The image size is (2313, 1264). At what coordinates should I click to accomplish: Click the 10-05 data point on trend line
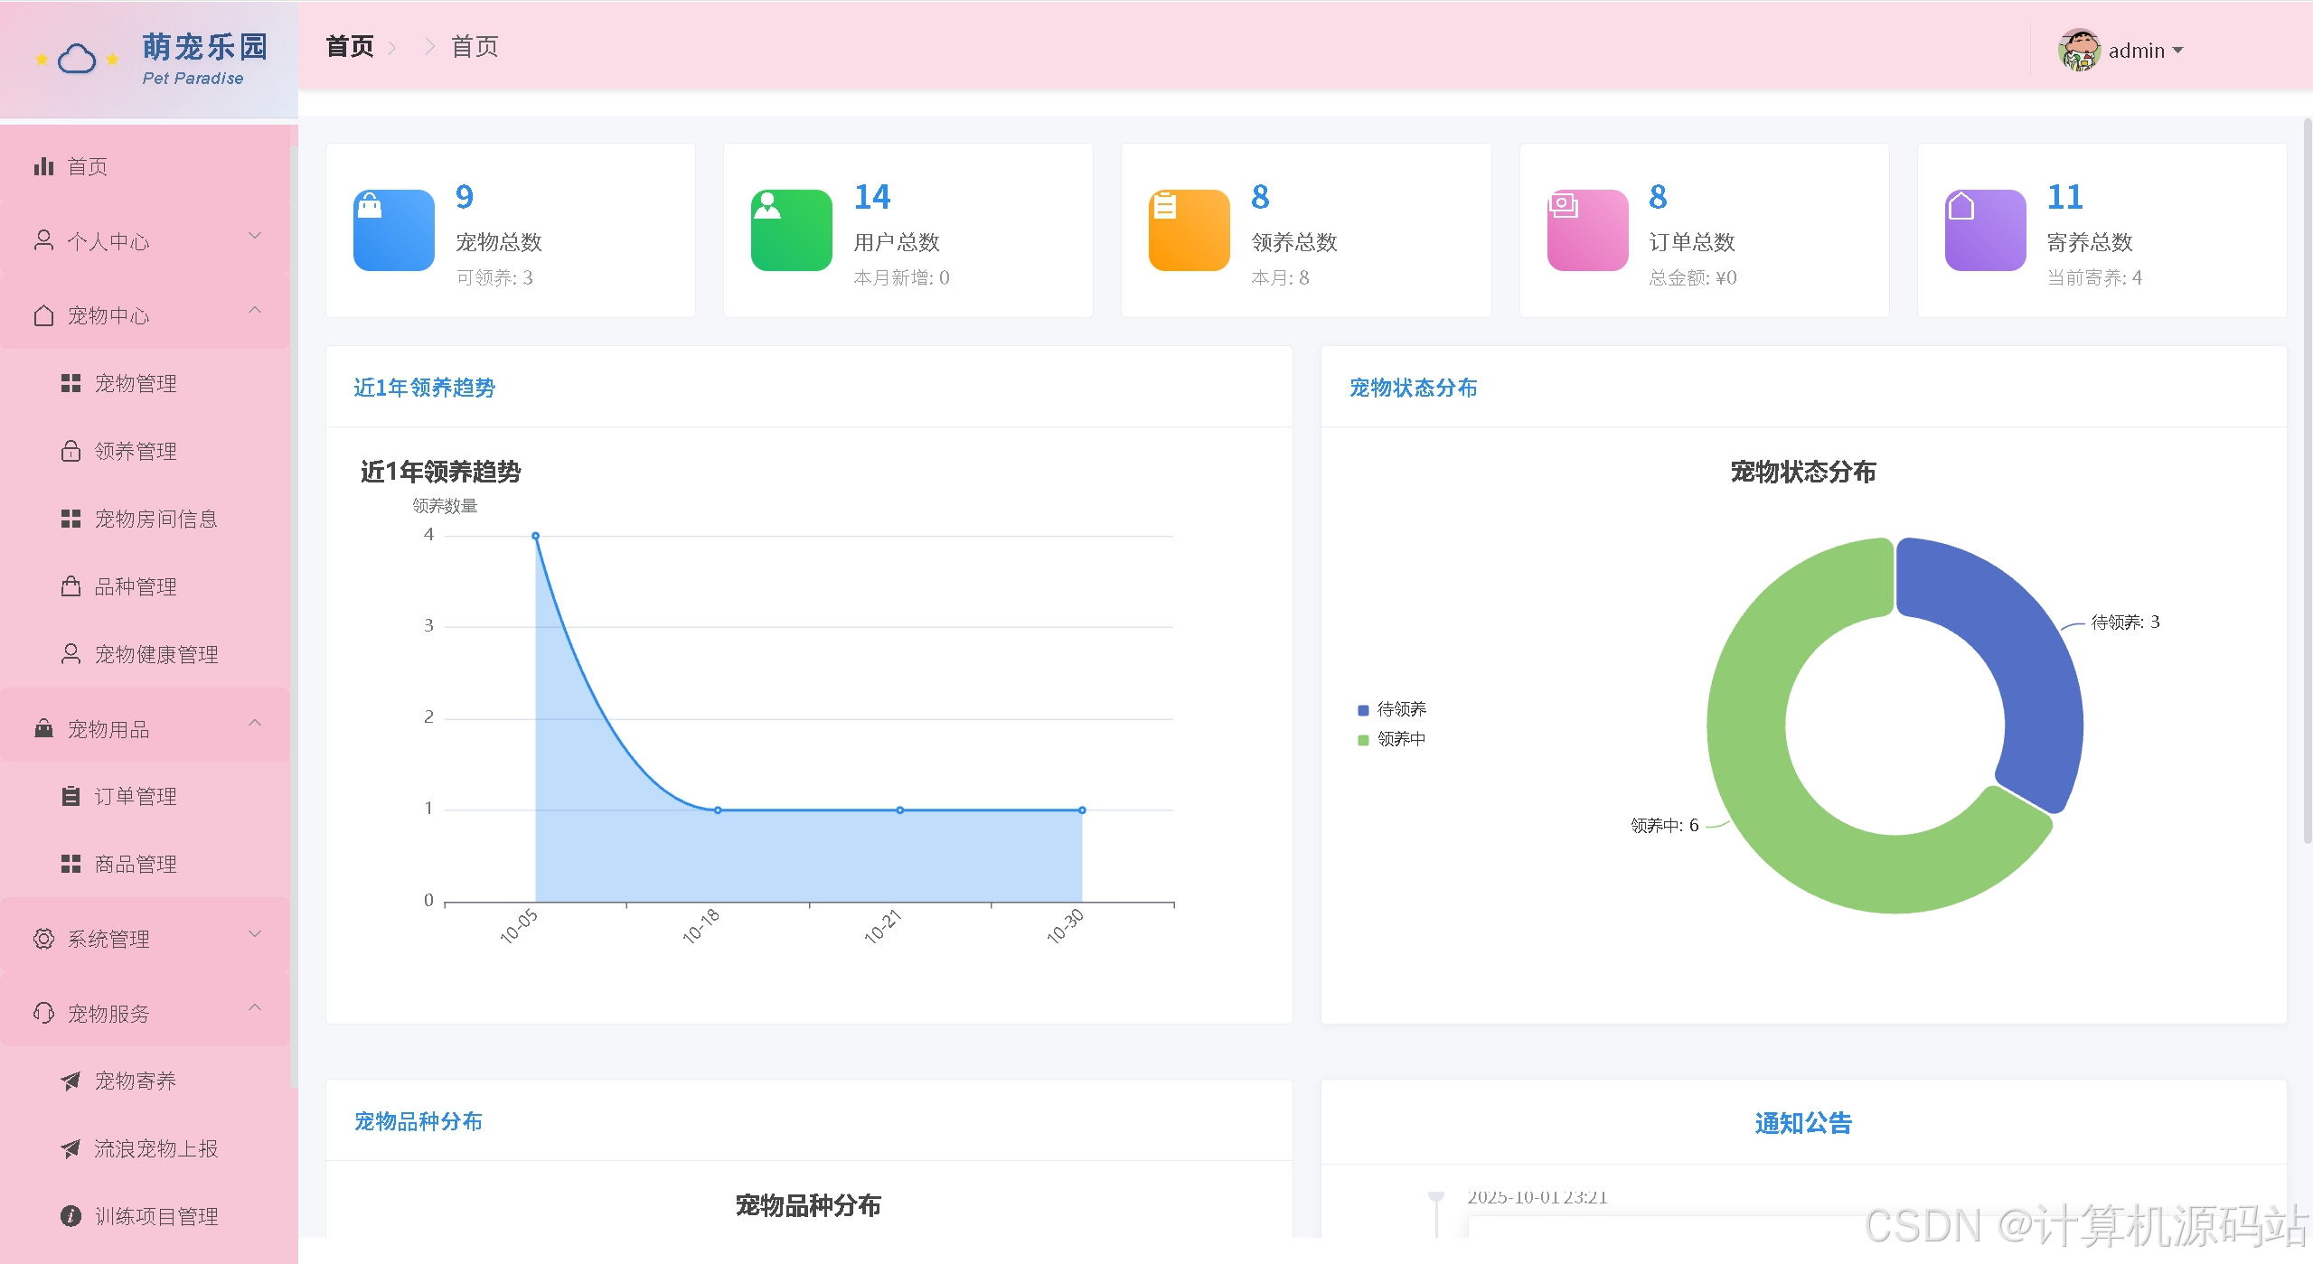pyautogui.click(x=535, y=536)
